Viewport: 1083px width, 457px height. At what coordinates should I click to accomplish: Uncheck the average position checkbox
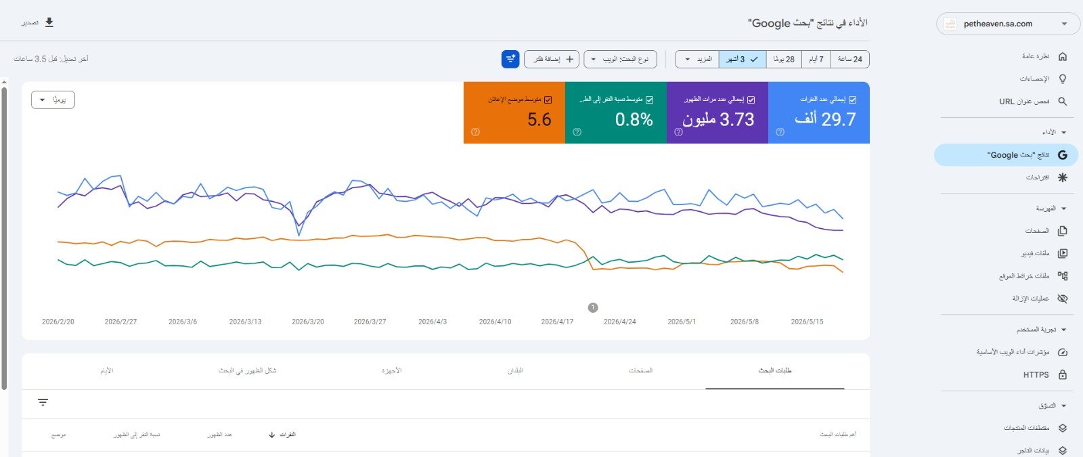548,100
